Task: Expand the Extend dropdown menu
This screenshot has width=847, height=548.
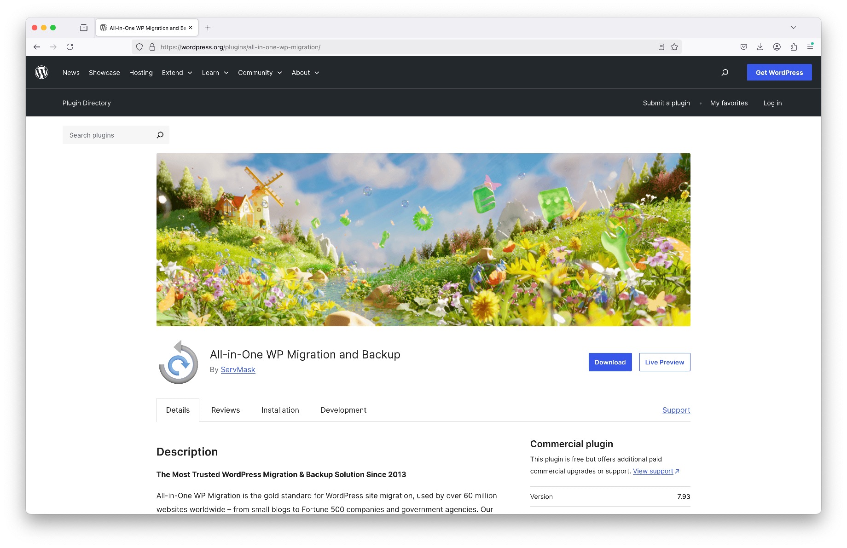Action: pyautogui.click(x=177, y=73)
